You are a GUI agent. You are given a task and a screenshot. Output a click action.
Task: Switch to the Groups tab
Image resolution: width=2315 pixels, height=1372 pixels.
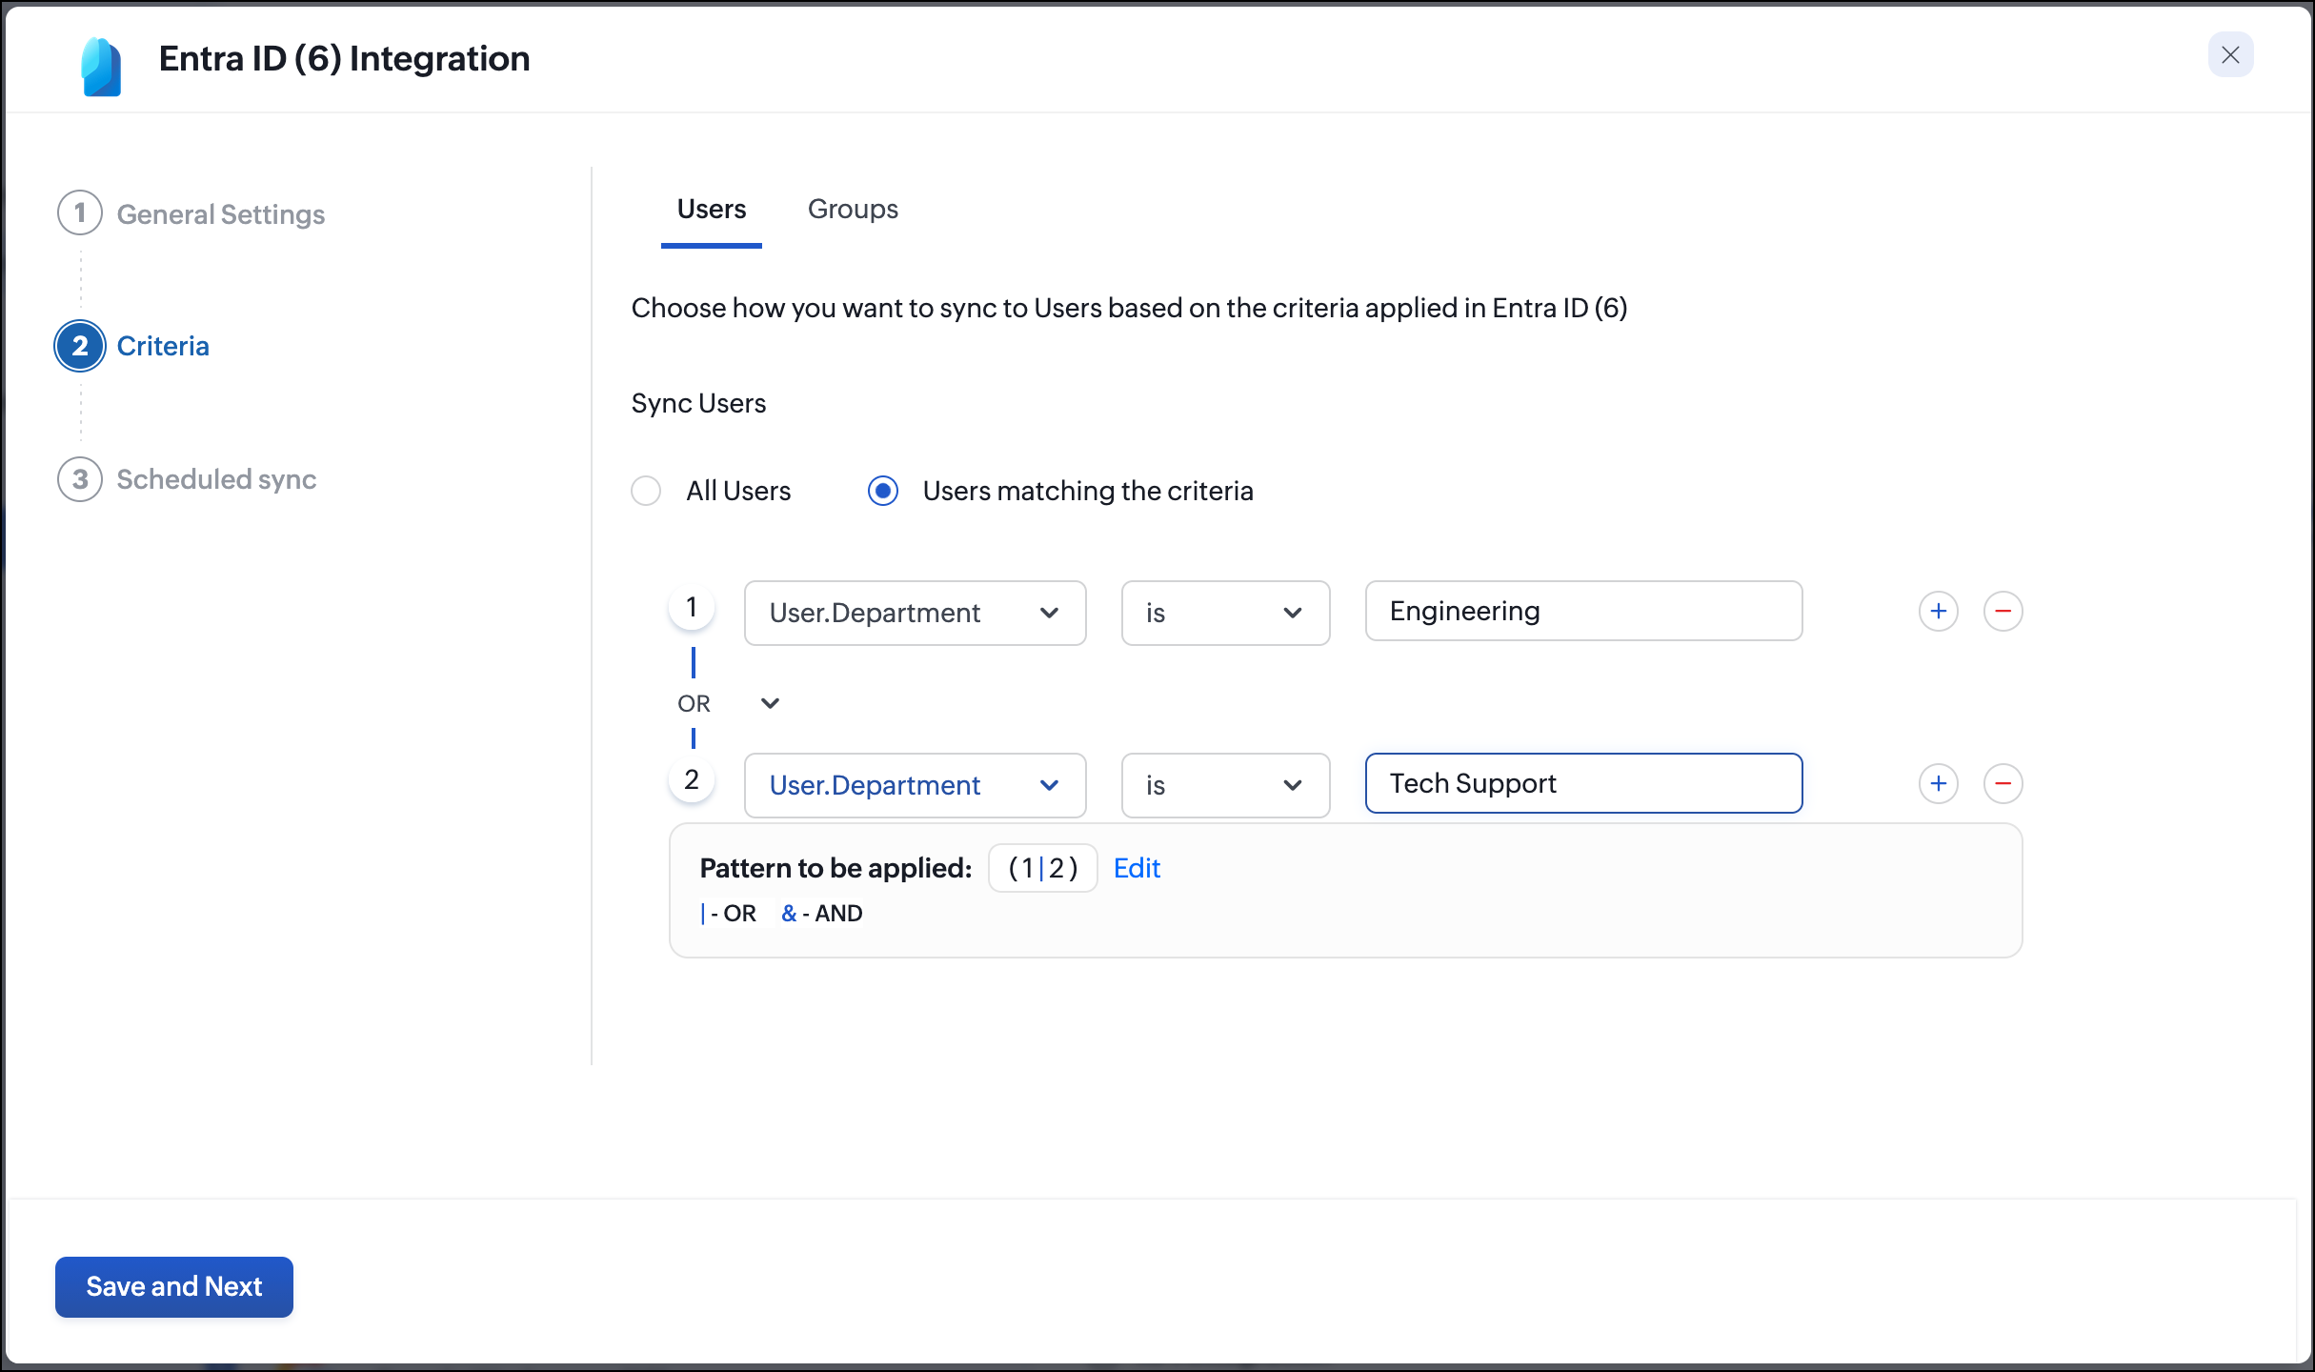coord(853,209)
